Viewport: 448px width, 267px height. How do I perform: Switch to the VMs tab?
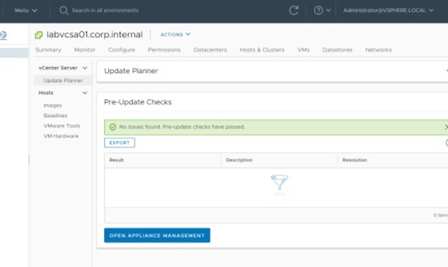(x=303, y=50)
